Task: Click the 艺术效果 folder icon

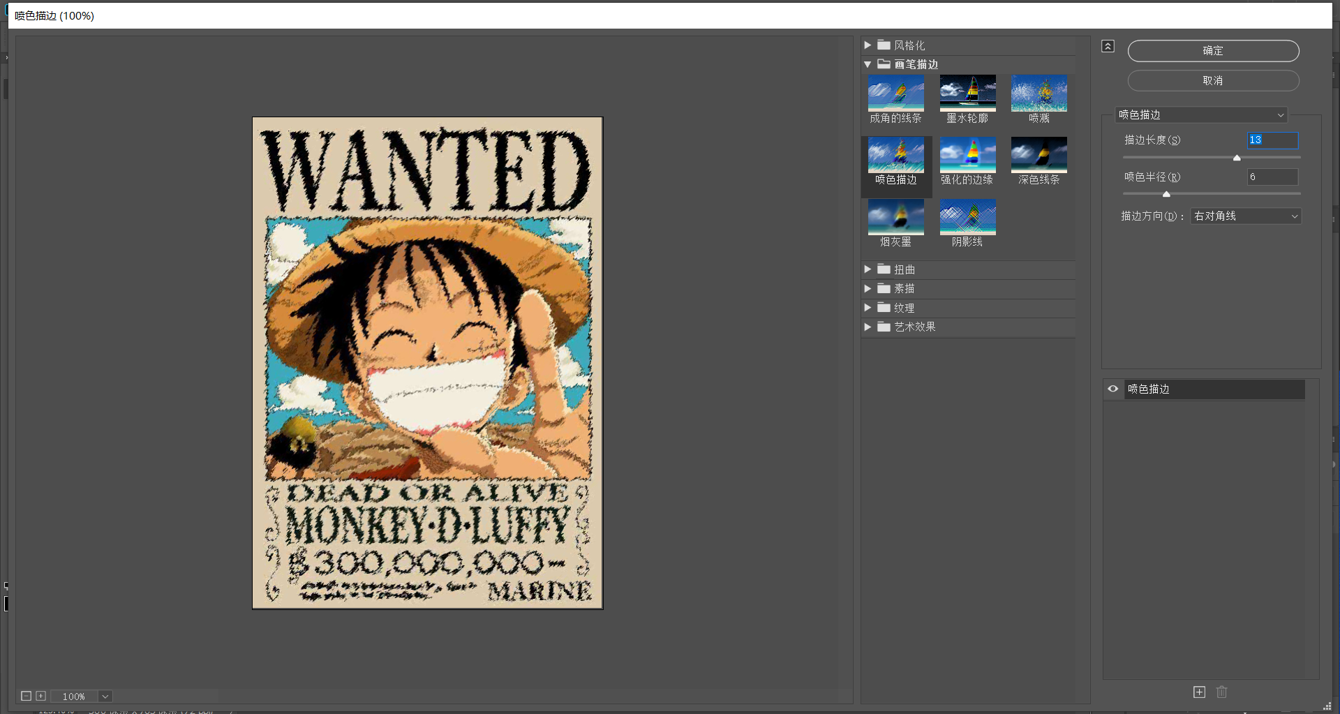Action: tap(884, 327)
